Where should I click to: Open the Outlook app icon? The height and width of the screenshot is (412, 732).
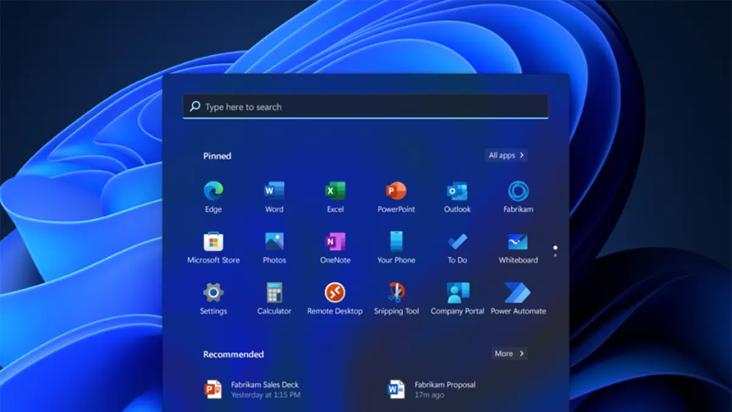(457, 192)
